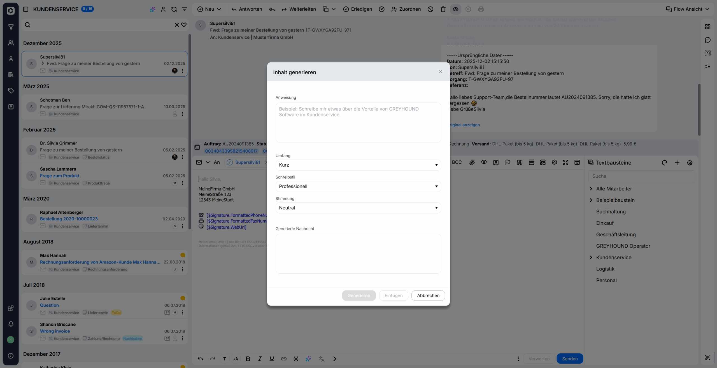
Task: Click the attachment paperclip icon
Action: click(x=472, y=162)
